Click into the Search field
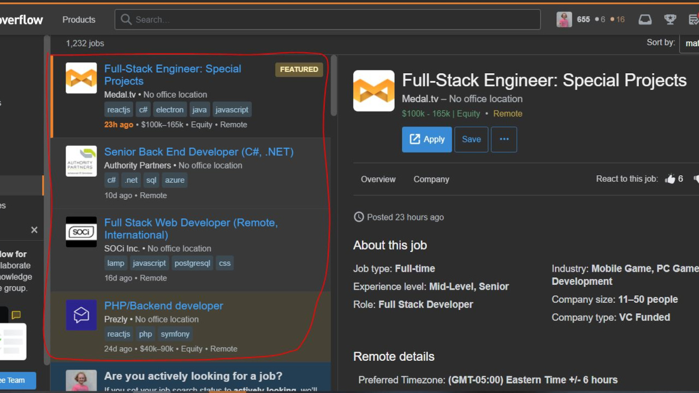 328,20
